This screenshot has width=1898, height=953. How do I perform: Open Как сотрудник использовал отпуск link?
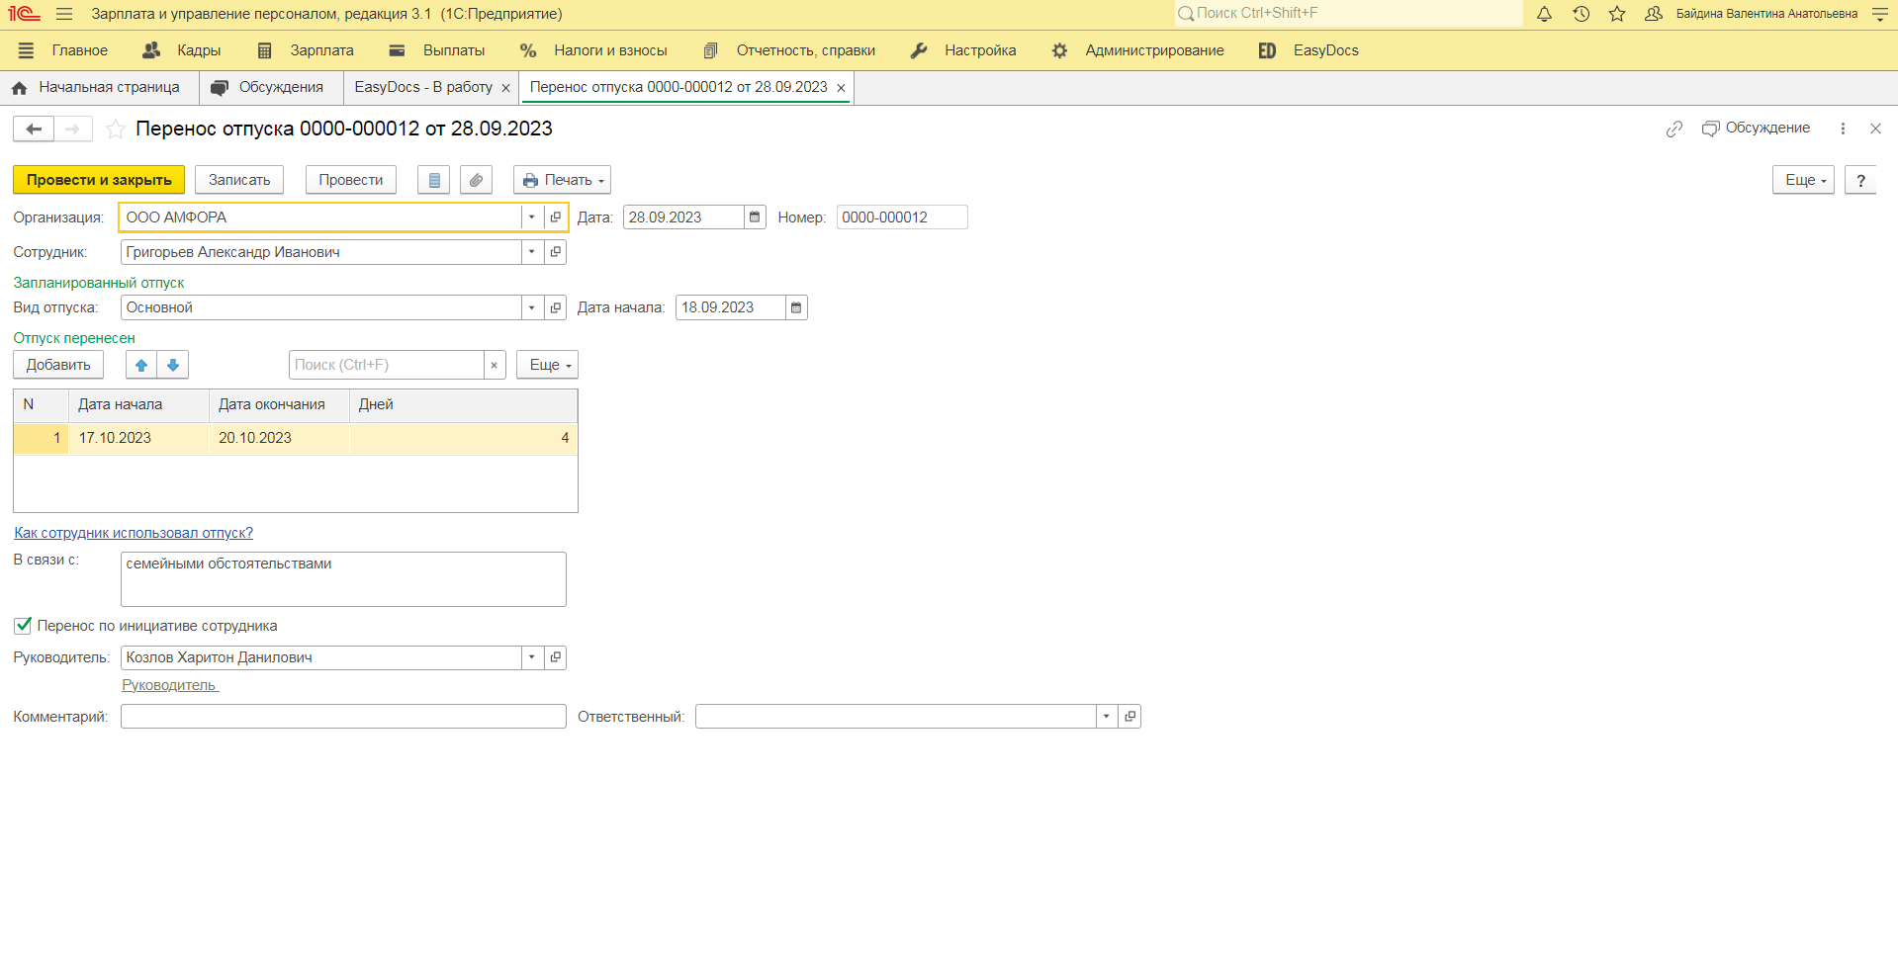(x=134, y=533)
